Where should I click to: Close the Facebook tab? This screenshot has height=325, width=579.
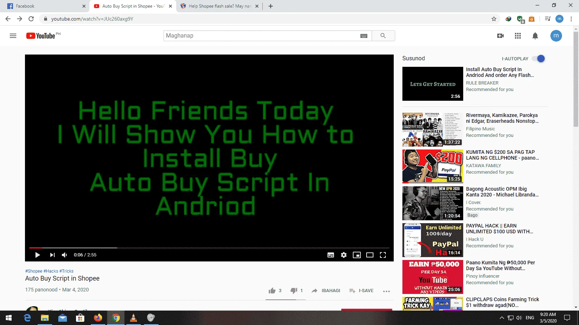pos(84,6)
